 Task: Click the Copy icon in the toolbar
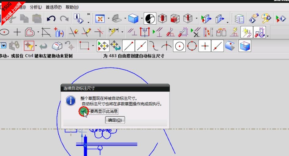[24, 19]
